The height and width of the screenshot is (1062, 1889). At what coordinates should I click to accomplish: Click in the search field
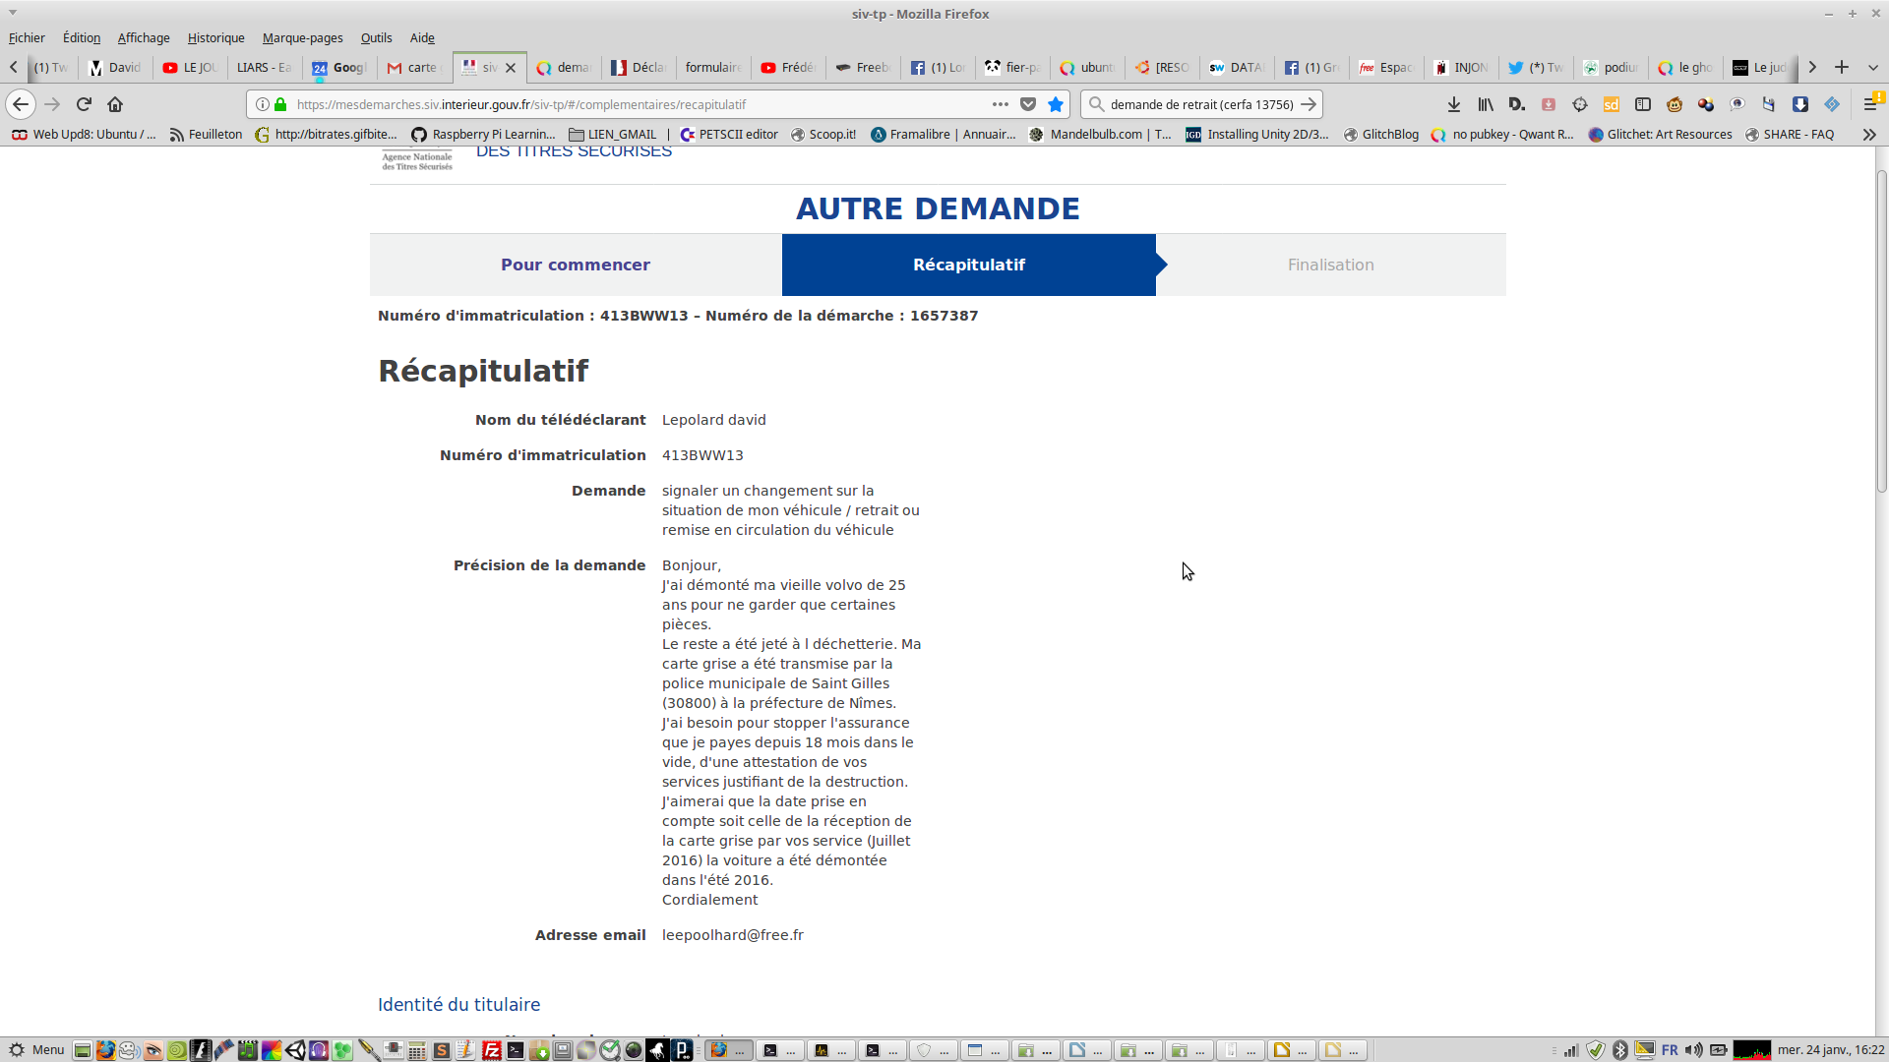point(1200,104)
